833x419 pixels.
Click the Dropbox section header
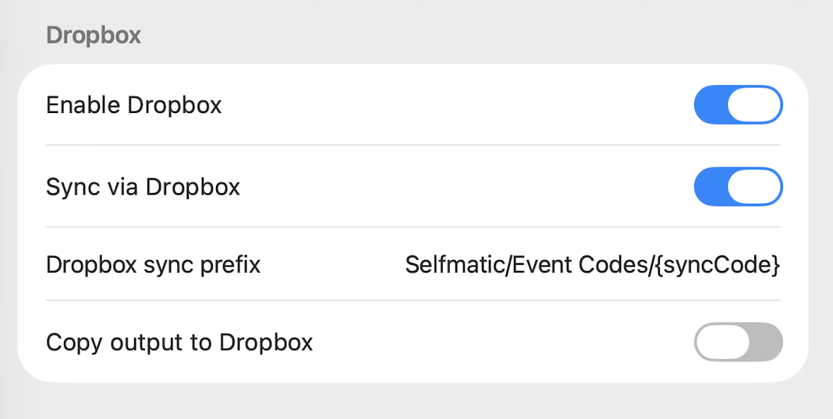pyautogui.click(x=94, y=36)
